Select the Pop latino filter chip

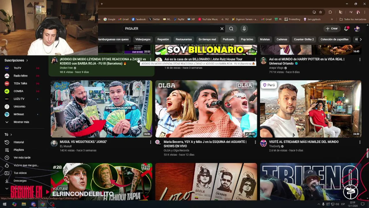pos(247,39)
